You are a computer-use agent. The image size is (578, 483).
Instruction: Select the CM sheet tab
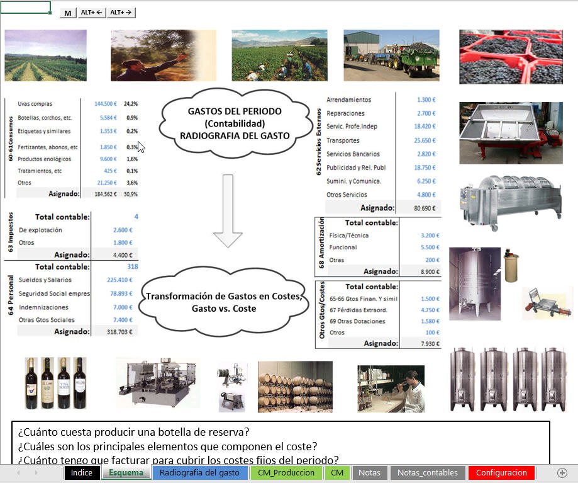pos(337,473)
